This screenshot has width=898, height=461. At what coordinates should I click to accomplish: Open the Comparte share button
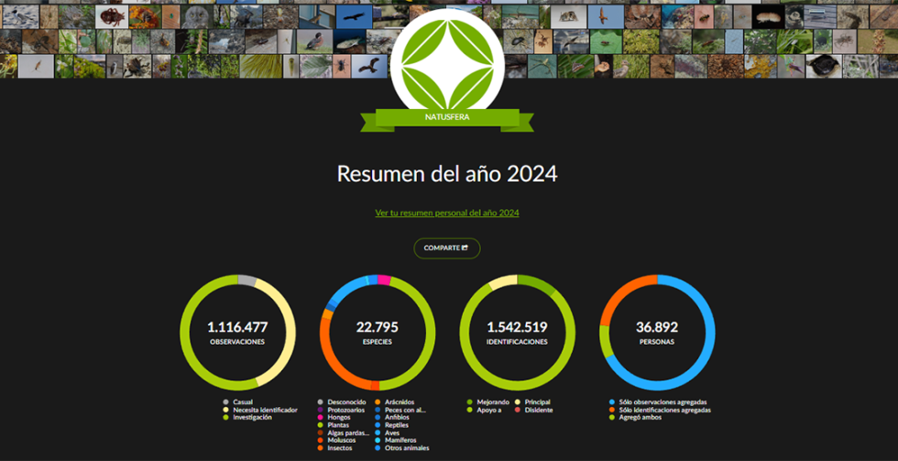tap(446, 247)
